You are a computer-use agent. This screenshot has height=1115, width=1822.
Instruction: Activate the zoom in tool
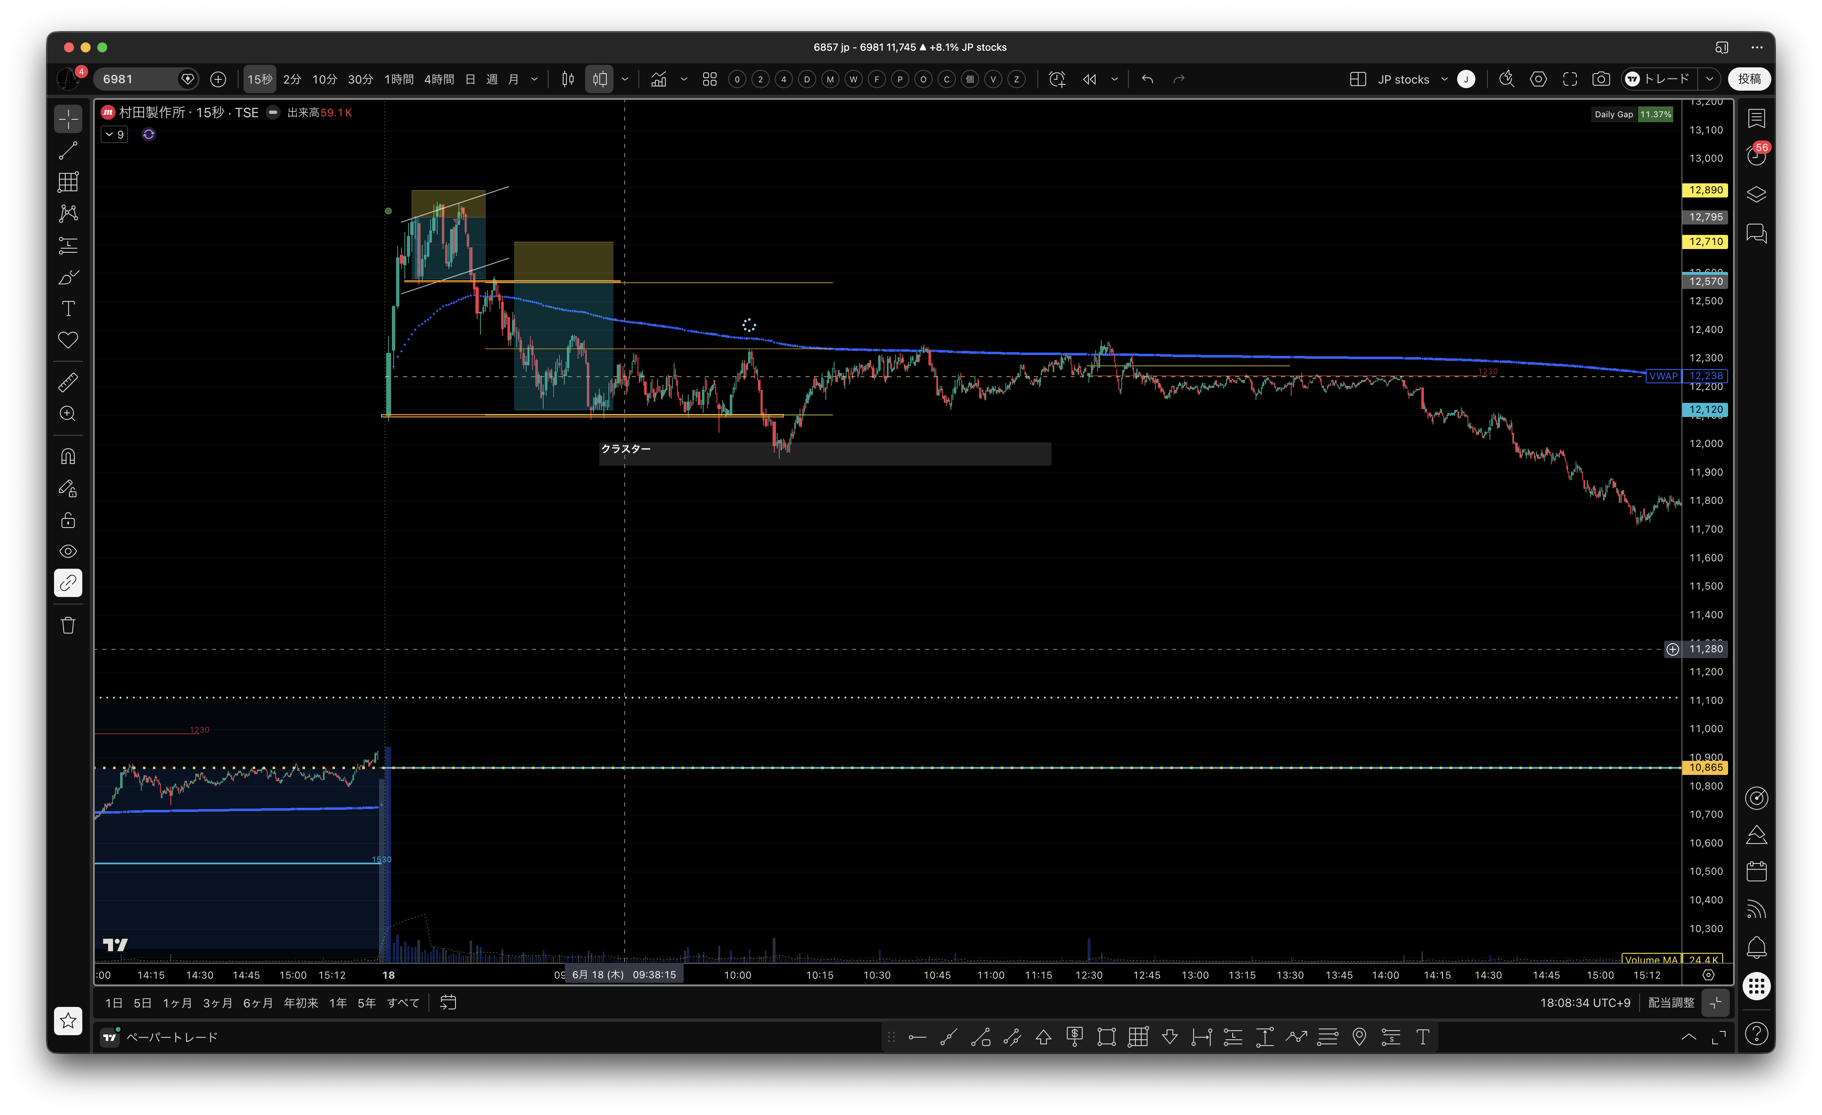coord(68,414)
